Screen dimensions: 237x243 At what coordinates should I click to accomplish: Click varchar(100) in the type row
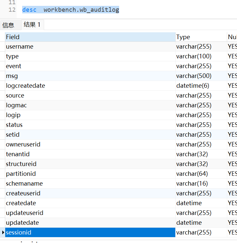click(194, 56)
